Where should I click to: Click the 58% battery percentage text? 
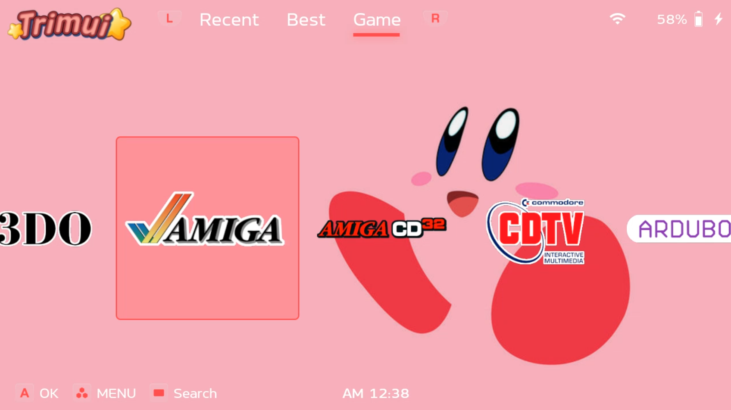coord(671,19)
